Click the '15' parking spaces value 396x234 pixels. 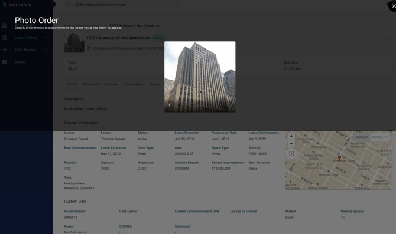pos(342,217)
